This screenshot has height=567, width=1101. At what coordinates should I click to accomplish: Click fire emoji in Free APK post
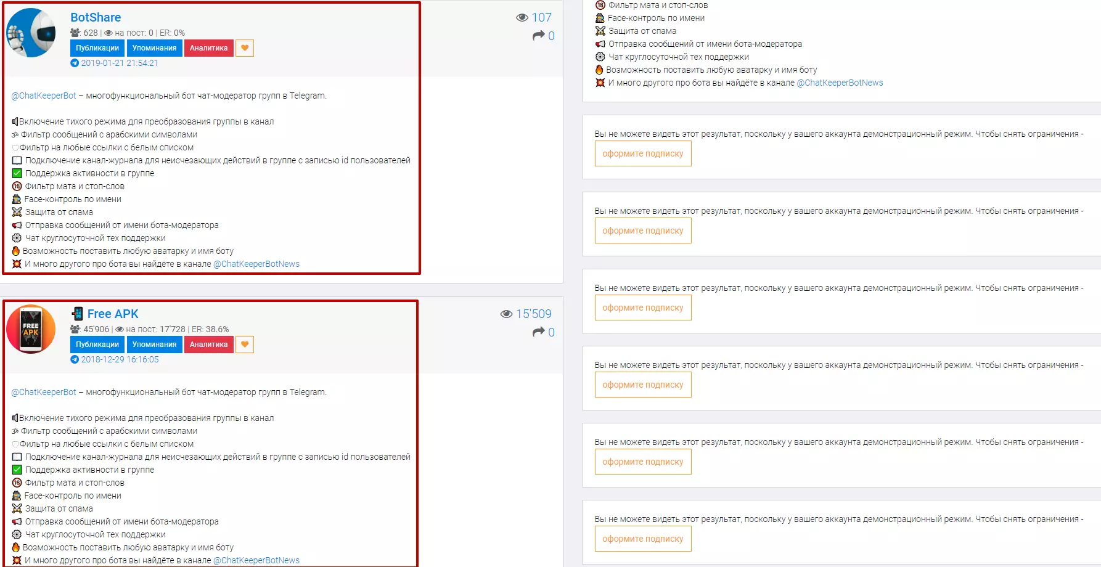pyautogui.click(x=16, y=547)
